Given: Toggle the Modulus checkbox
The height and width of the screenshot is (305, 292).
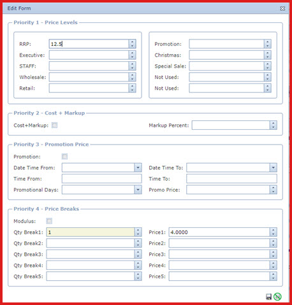Looking at the screenshot, I should 49,221.
